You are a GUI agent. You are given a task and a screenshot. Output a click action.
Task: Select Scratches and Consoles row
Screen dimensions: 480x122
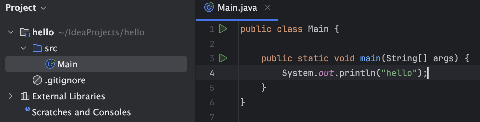click(96, 112)
